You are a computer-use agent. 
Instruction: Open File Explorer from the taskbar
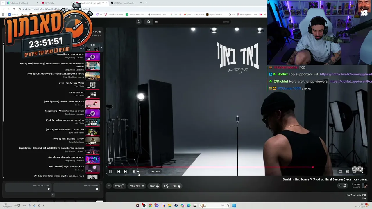click(x=169, y=206)
